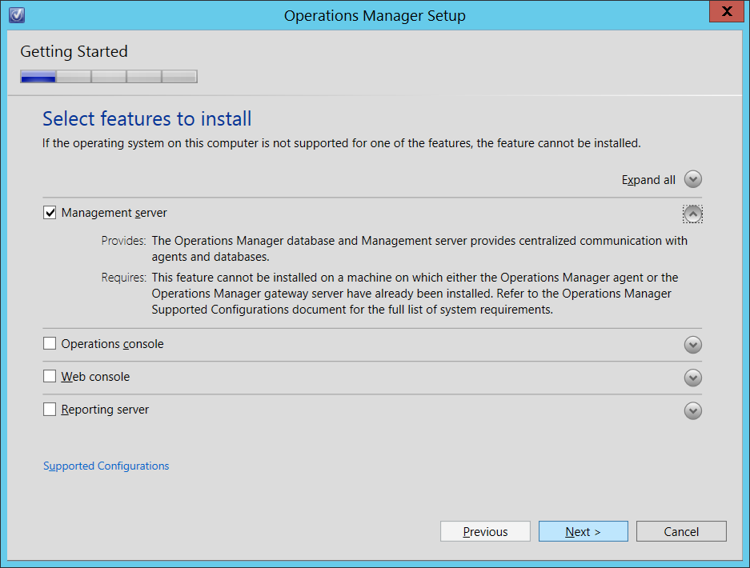Close the Operations Manager Setup window
The image size is (750, 568).
pyautogui.click(x=726, y=11)
